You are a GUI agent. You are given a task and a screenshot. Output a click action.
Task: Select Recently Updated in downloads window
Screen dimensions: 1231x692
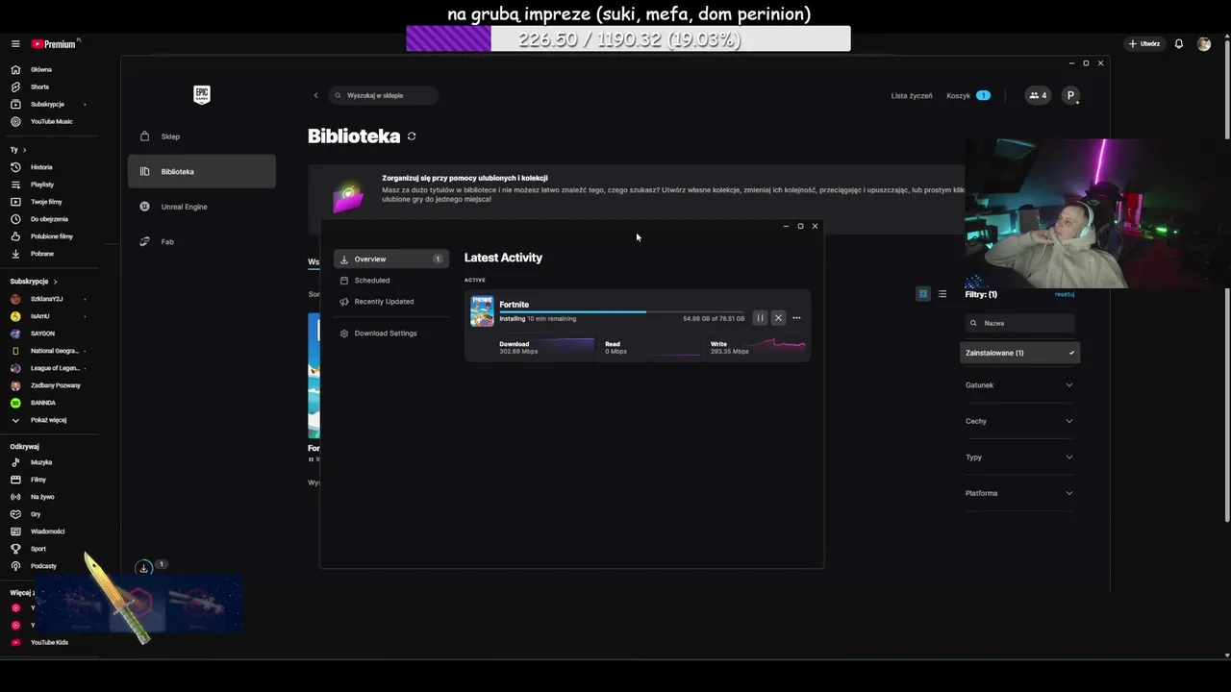[390, 301]
